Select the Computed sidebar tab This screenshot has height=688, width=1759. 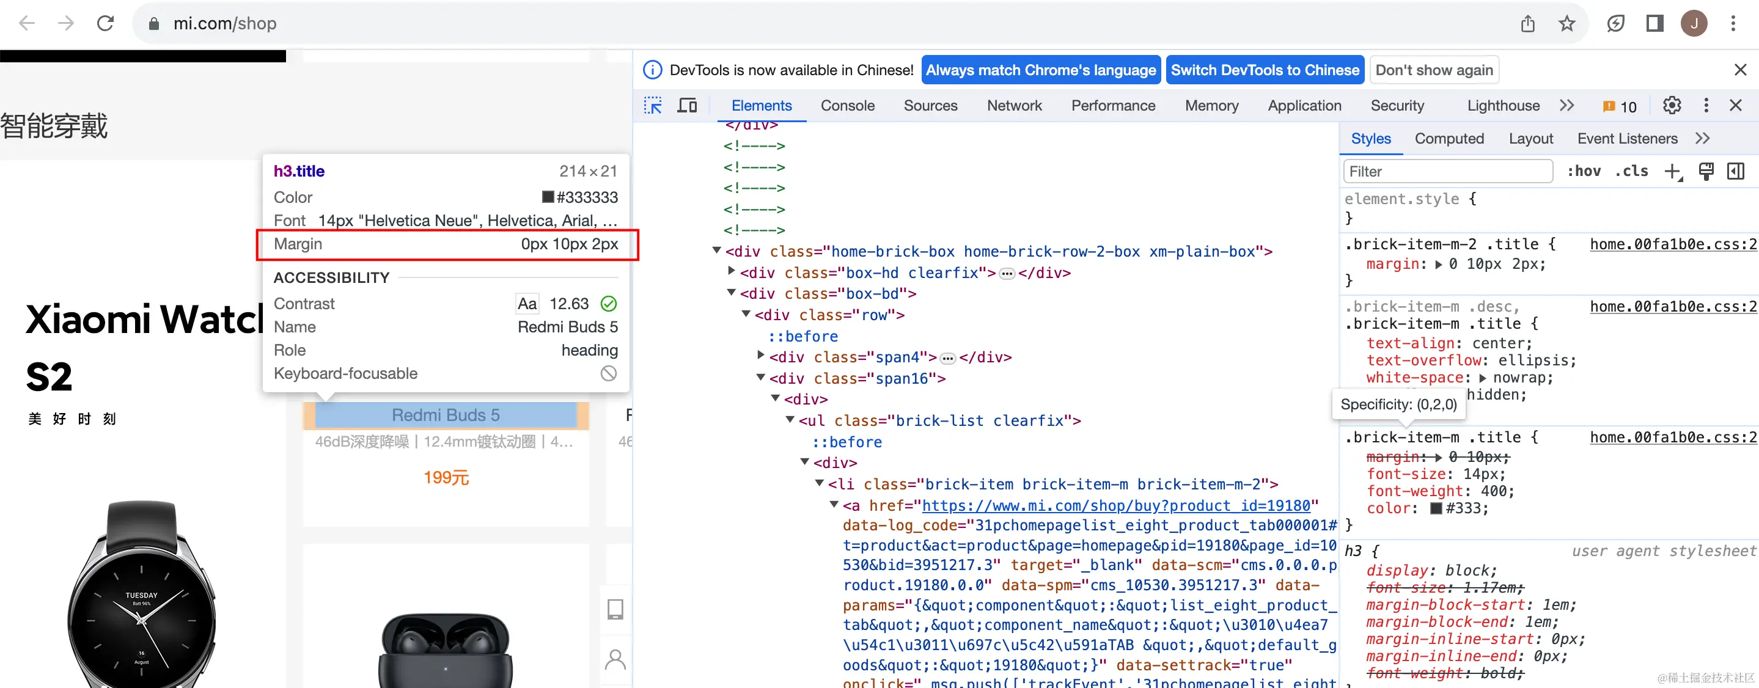pyautogui.click(x=1449, y=139)
